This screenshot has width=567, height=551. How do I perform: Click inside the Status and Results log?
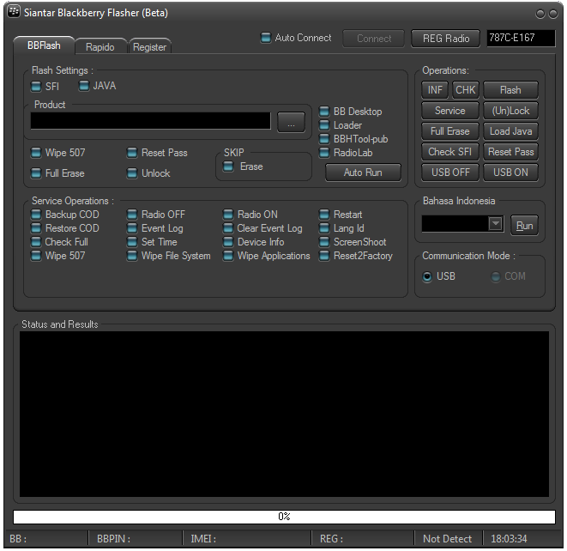[x=284, y=415]
